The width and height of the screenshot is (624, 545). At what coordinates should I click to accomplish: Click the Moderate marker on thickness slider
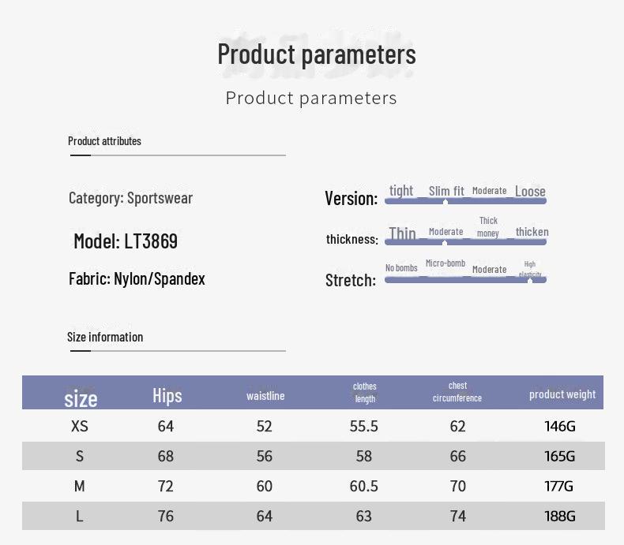coord(445,241)
